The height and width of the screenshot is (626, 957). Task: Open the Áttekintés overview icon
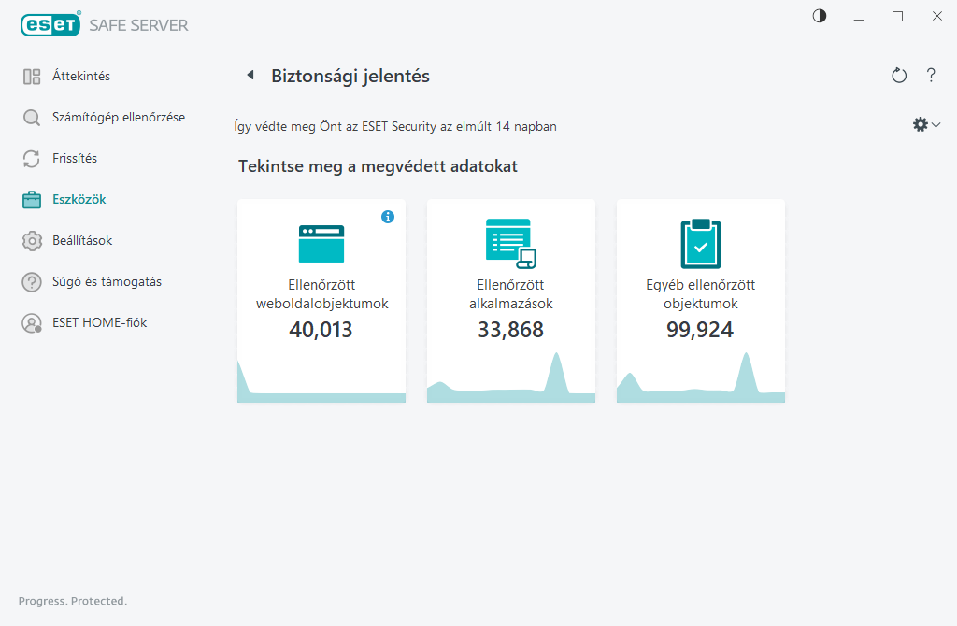tap(32, 77)
